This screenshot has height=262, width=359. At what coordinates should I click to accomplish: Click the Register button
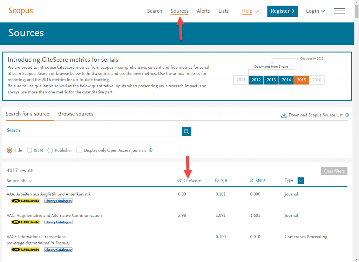[282, 11]
